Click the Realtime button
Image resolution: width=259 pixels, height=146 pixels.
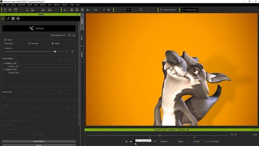[164, 142]
